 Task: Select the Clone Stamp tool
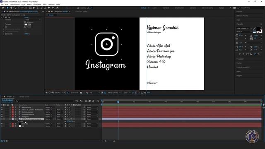coord(45,8)
